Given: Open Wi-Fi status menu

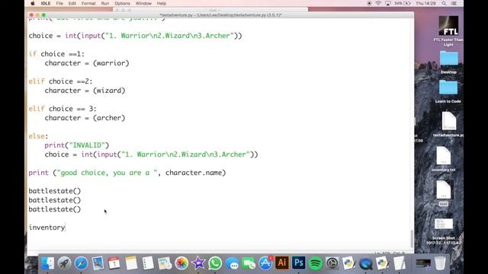Looking at the screenshot, I should (x=378, y=3).
